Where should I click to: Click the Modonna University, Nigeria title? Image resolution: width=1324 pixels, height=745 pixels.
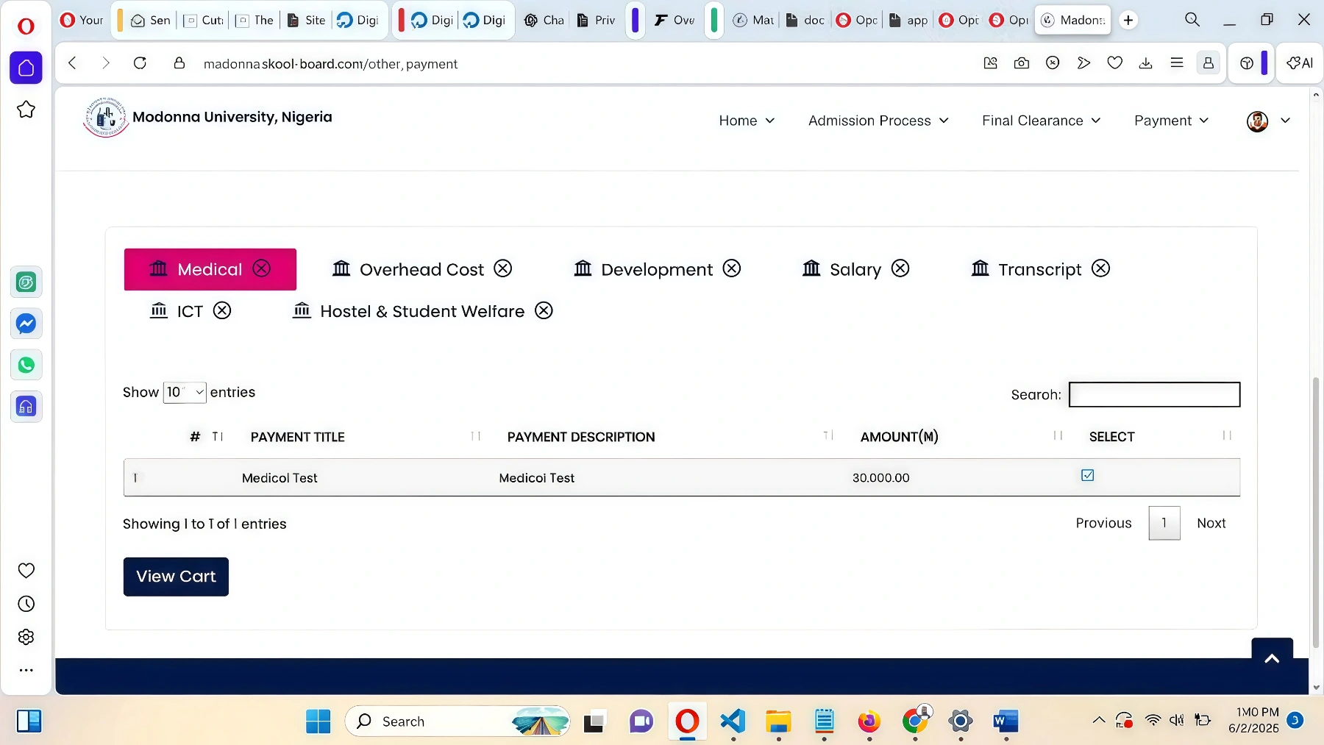tap(232, 117)
